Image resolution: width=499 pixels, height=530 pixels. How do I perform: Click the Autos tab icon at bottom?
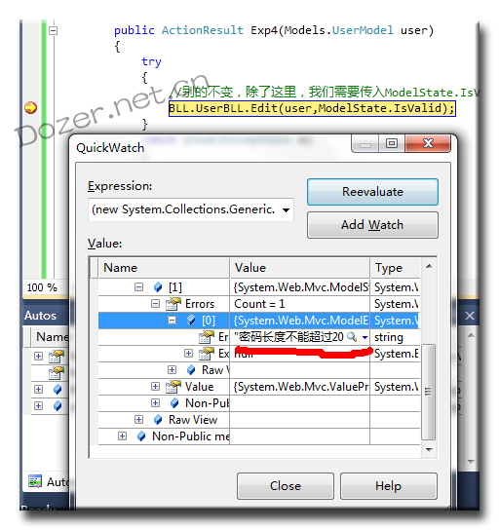tap(35, 481)
